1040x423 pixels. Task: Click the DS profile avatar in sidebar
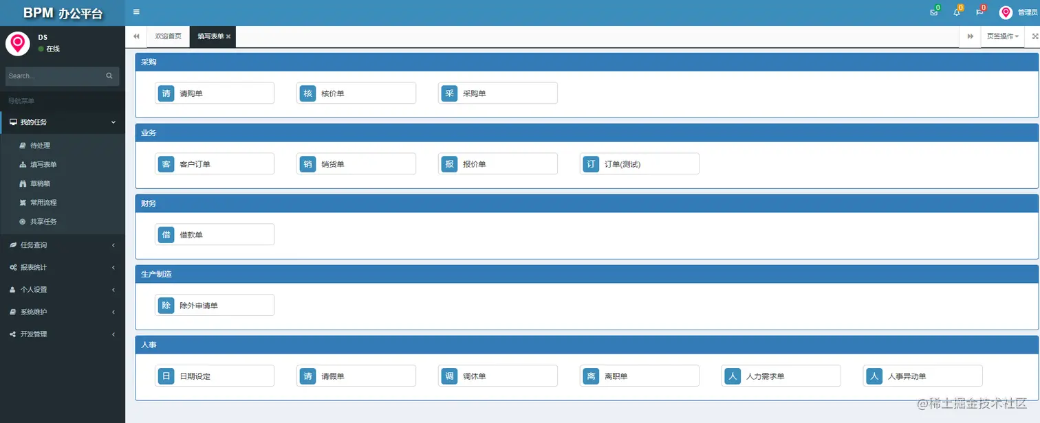17,43
